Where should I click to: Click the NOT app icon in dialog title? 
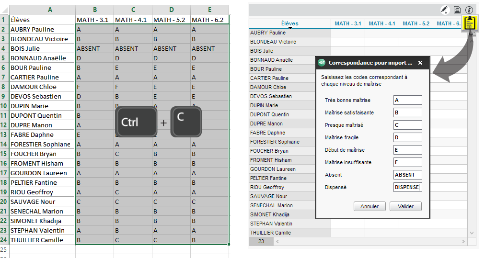(x=322, y=62)
